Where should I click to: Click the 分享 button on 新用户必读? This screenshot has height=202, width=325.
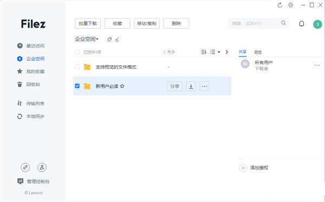(174, 86)
